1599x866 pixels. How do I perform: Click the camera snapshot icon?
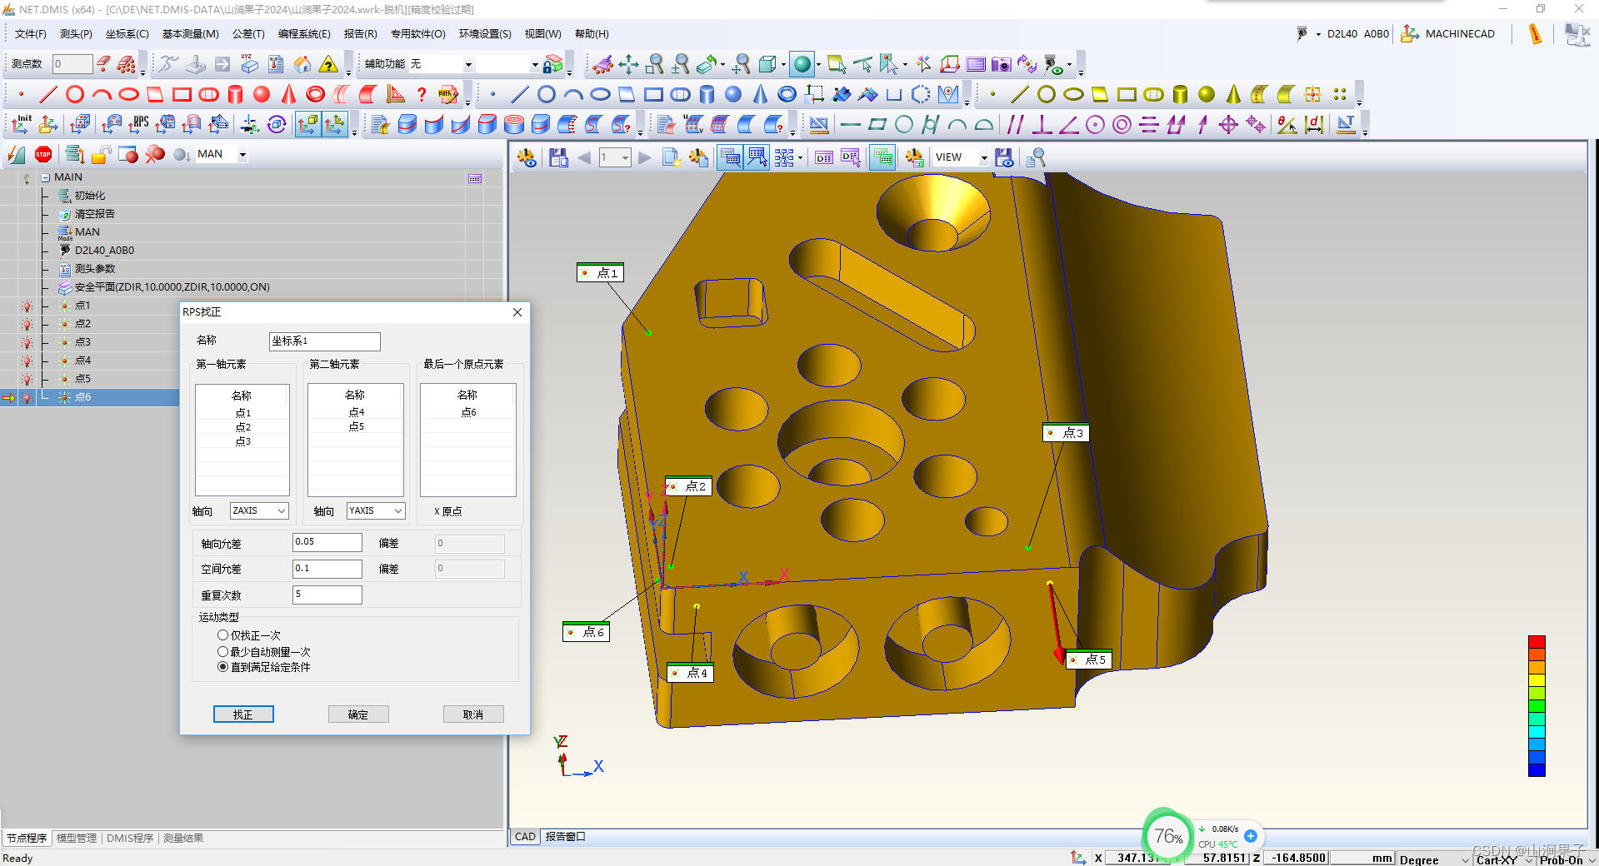pos(1001,64)
